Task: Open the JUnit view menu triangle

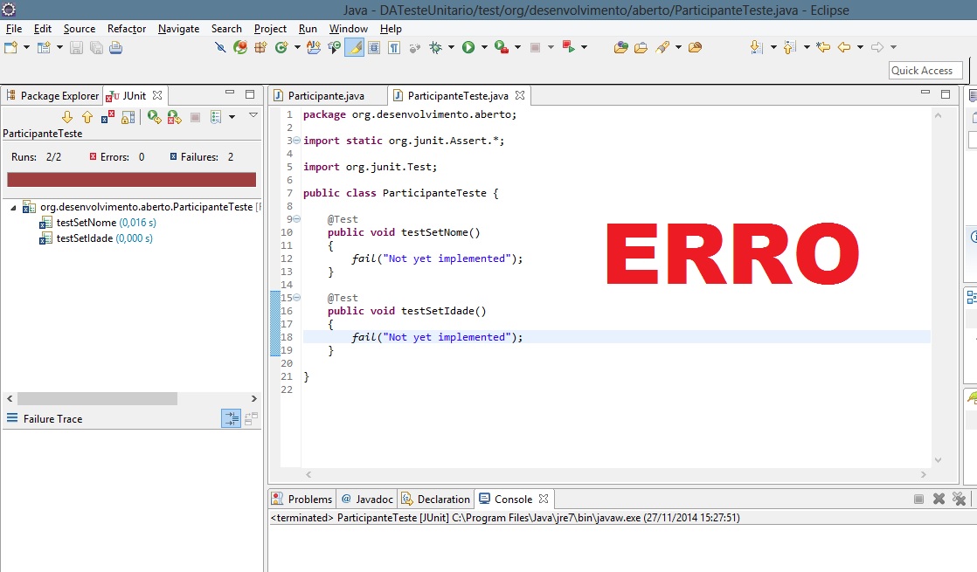Action: point(253,115)
